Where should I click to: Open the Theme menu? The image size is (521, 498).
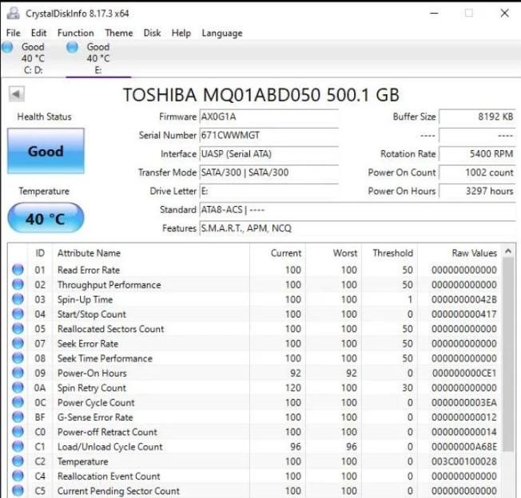pos(119,33)
